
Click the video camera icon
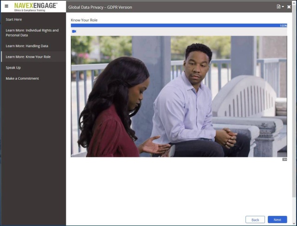pyautogui.click(x=74, y=31)
